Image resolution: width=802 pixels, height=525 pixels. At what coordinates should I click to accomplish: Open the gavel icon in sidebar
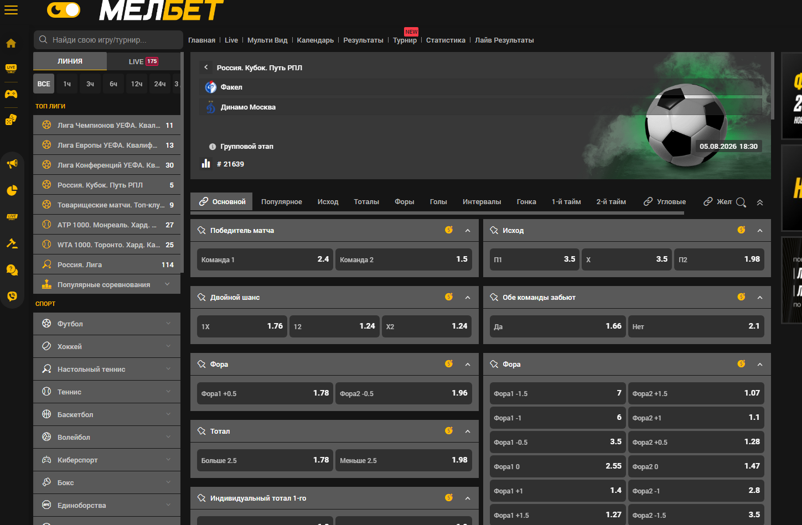12,243
